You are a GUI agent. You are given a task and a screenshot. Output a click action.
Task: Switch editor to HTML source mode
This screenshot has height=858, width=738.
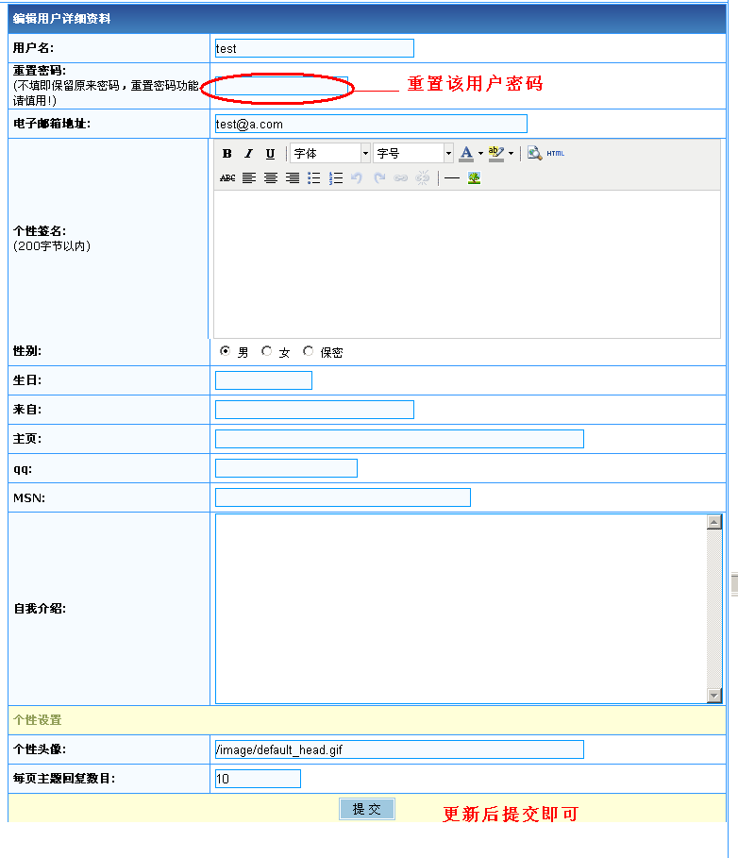pyautogui.click(x=555, y=153)
